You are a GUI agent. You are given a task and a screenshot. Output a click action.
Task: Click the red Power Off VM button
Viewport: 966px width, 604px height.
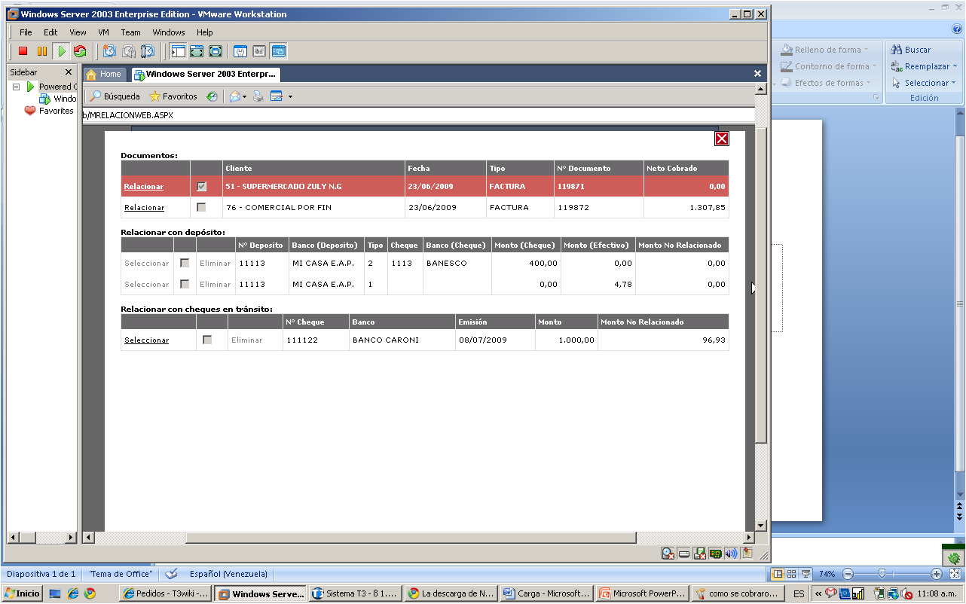click(23, 51)
